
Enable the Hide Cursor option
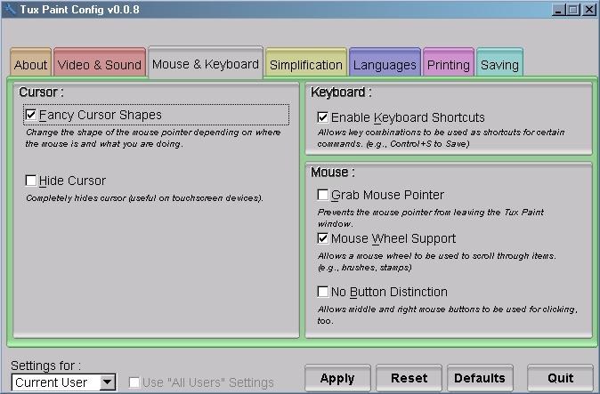click(x=31, y=181)
